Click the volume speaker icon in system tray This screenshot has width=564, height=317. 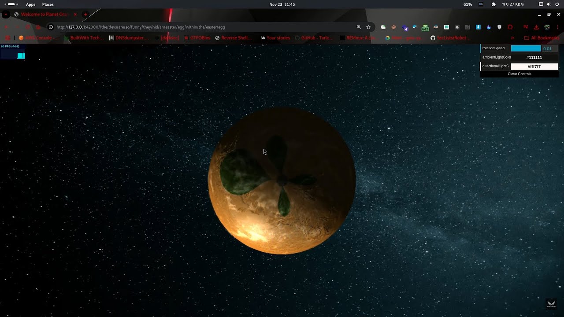[x=549, y=4]
